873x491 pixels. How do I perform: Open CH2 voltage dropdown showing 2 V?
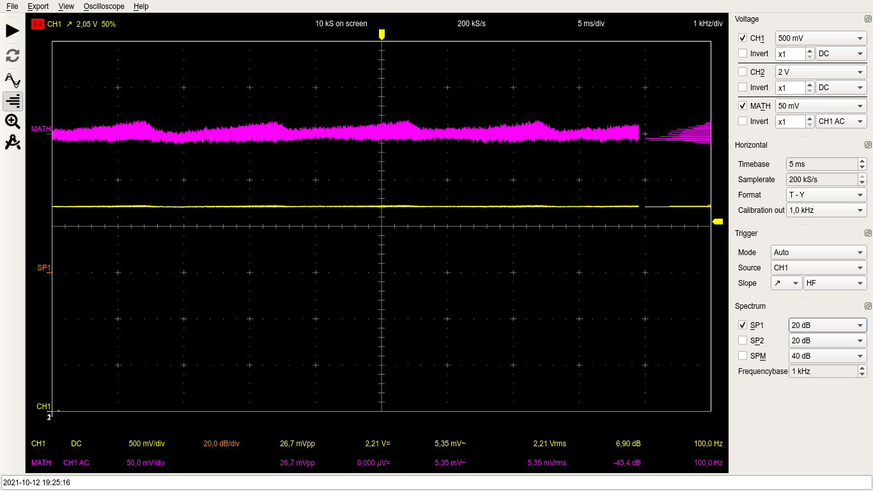pyautogui.click(x=821, y=72)
